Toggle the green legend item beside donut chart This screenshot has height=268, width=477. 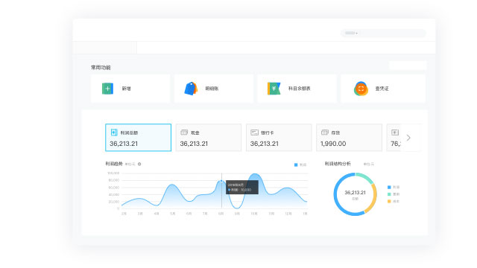point(394,194)
